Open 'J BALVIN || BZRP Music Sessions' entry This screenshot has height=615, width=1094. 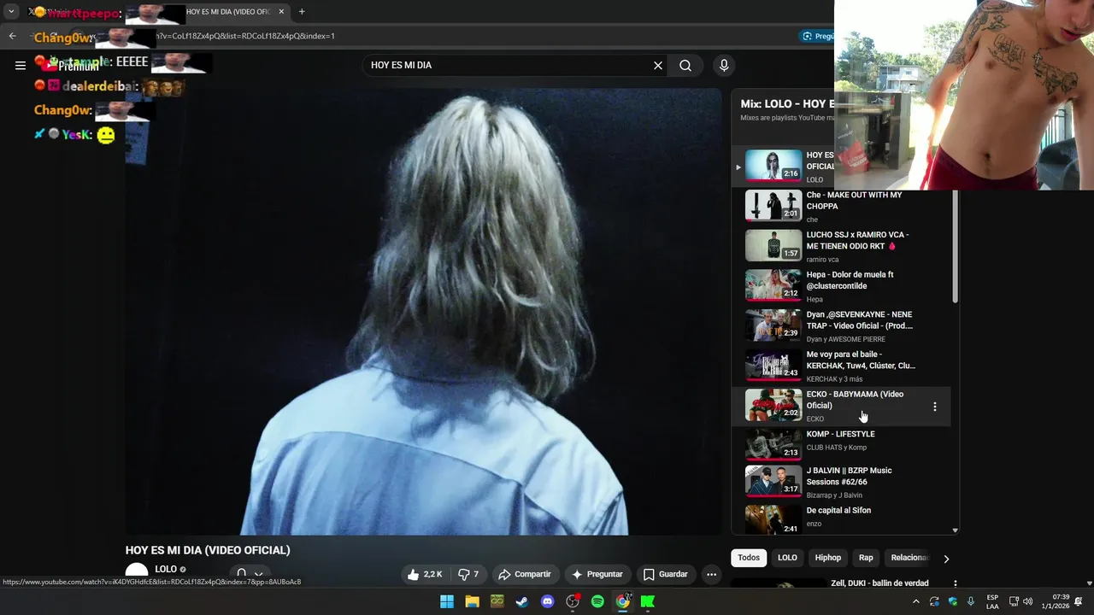click(x=840, y=484)
